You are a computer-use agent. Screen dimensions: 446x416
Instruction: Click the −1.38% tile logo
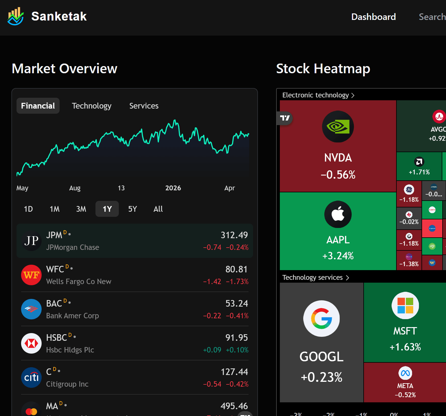coord(409,256)
